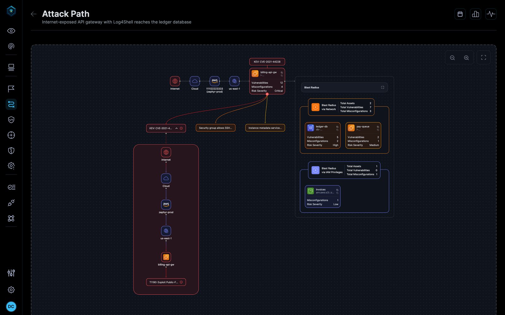Open the calendar icon in the header
The height and width of the screenshot is (315, 505).
coord(460,14)
